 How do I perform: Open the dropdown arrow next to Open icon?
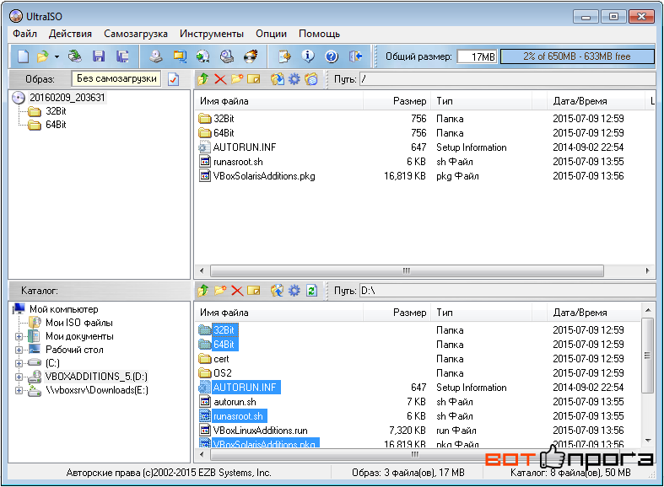[57, 56]
